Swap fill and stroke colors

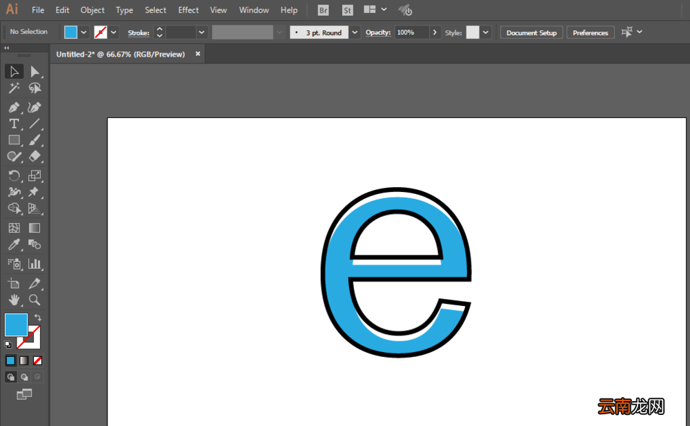click(x=38, y=317)
